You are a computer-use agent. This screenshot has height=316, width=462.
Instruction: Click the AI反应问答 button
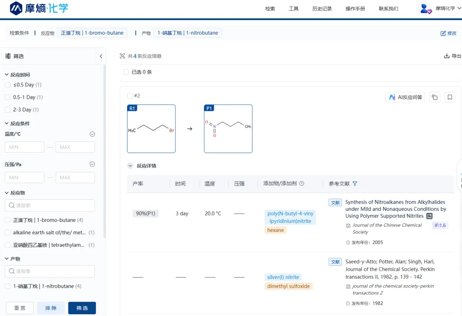coord(405,97)
